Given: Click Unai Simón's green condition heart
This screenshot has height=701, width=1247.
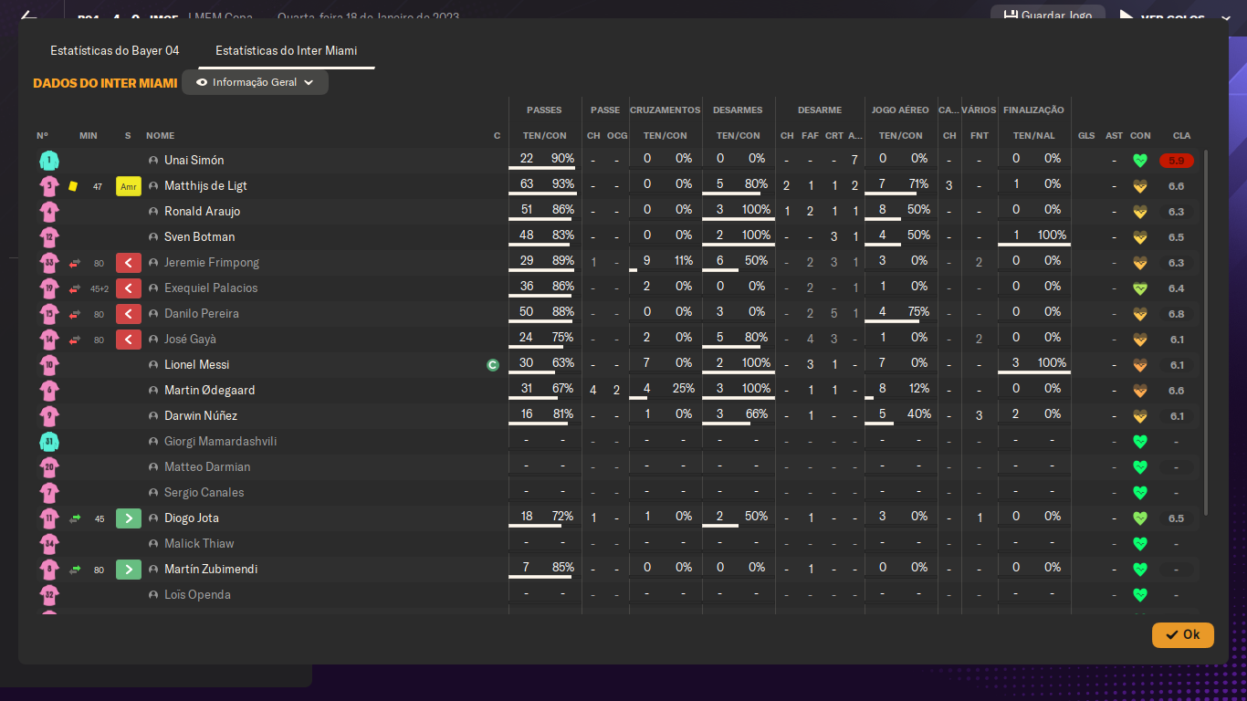Looking at the screenshot, I should (1139, 161).
